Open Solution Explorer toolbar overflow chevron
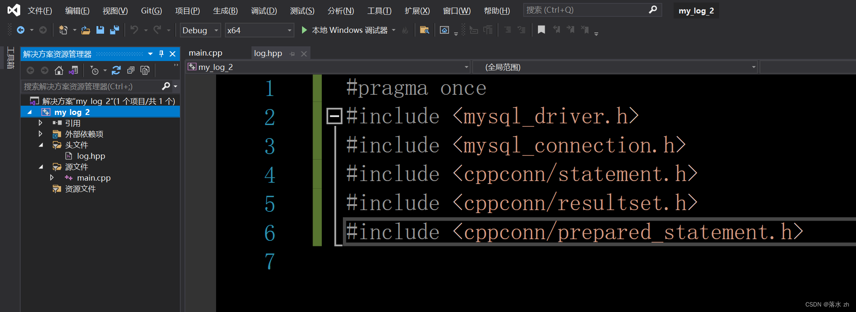This screenshot has width=856, height=312. click(176, 65)
